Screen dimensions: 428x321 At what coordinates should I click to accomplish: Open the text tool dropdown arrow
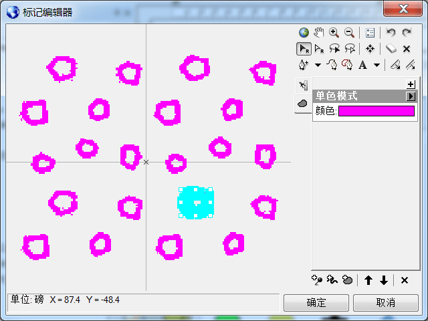[x=377, y=66]
